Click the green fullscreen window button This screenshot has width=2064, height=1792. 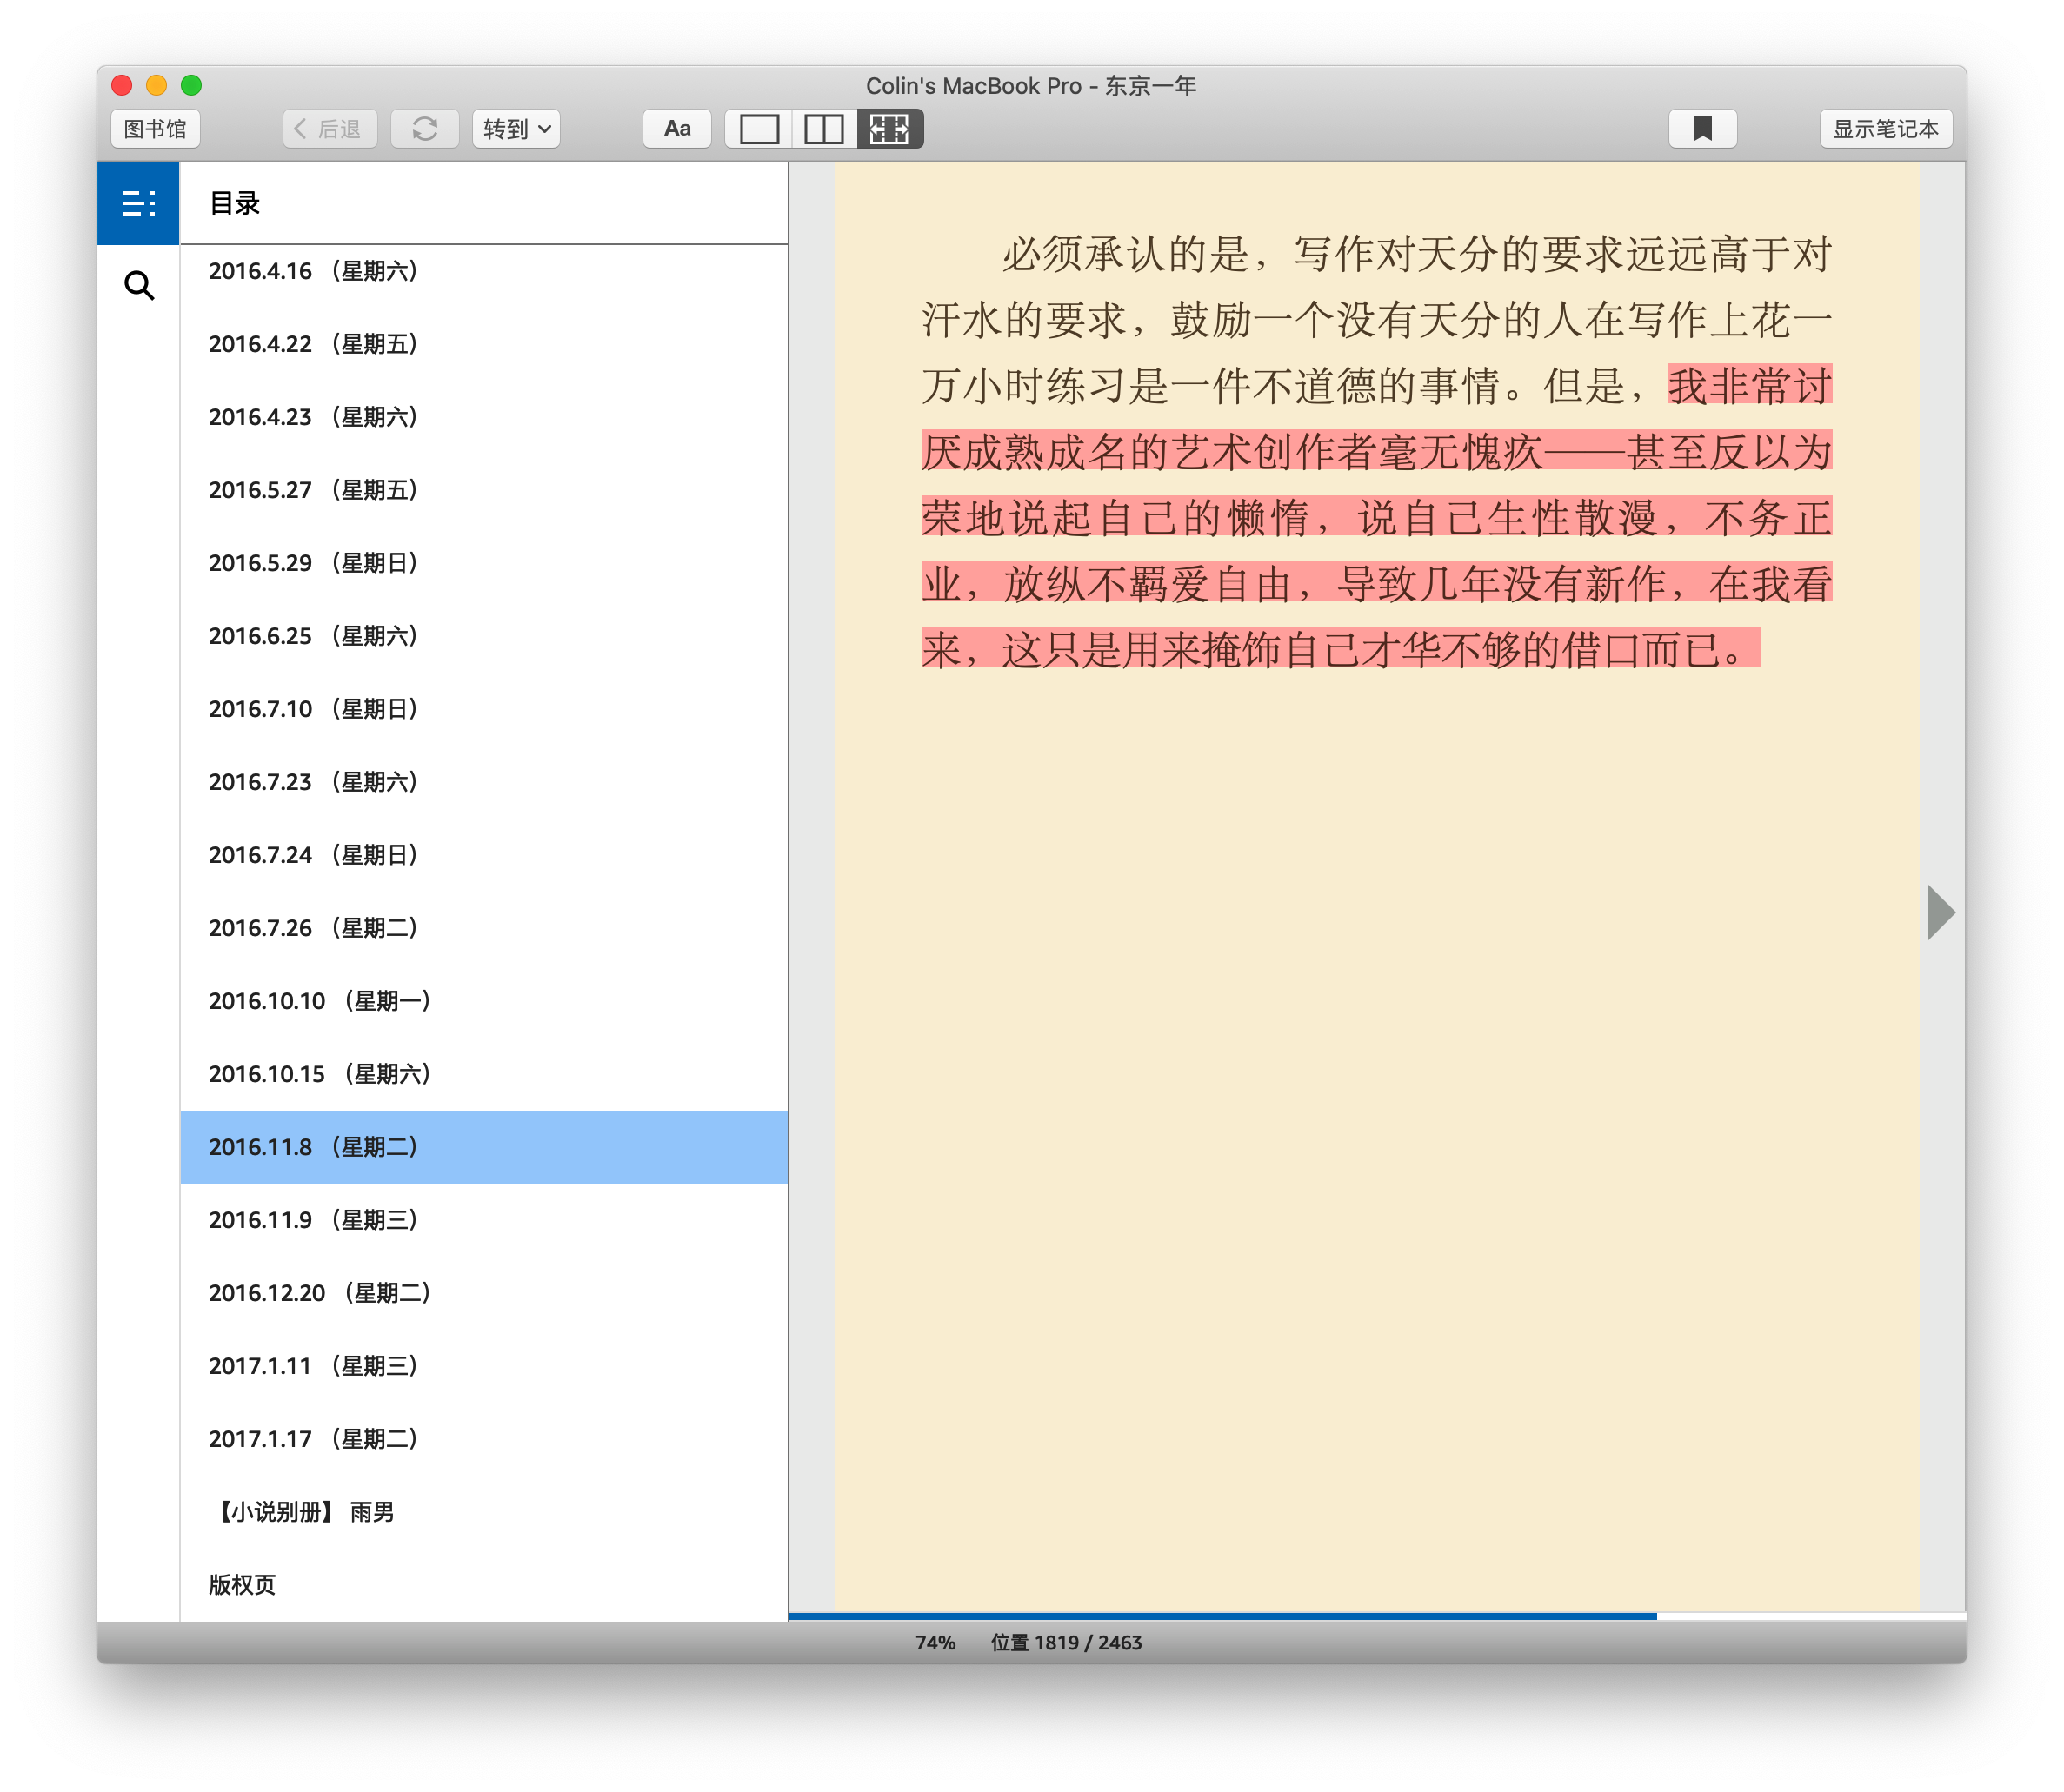[191, 86]
